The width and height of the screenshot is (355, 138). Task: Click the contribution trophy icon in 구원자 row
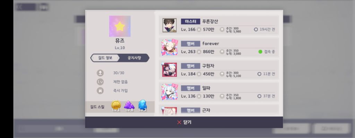[222, 74]
